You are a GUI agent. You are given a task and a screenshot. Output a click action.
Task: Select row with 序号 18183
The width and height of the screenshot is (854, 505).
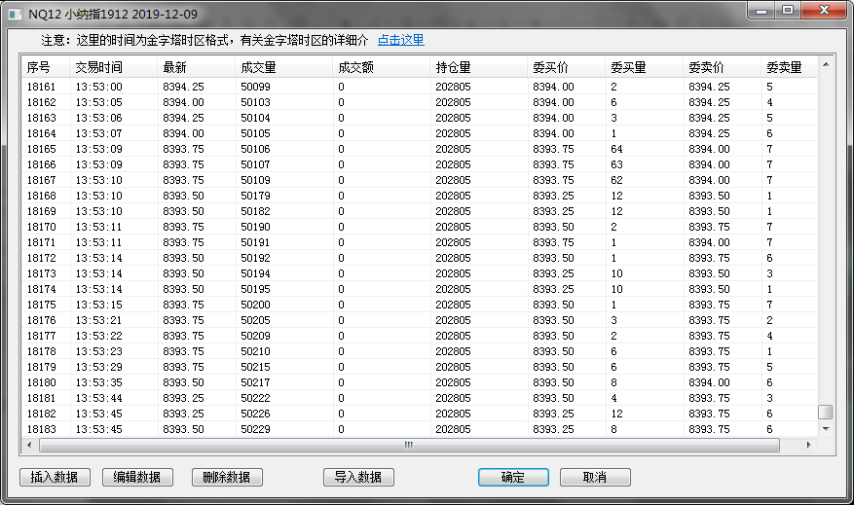pyautogui.click(x=420, y=429)
